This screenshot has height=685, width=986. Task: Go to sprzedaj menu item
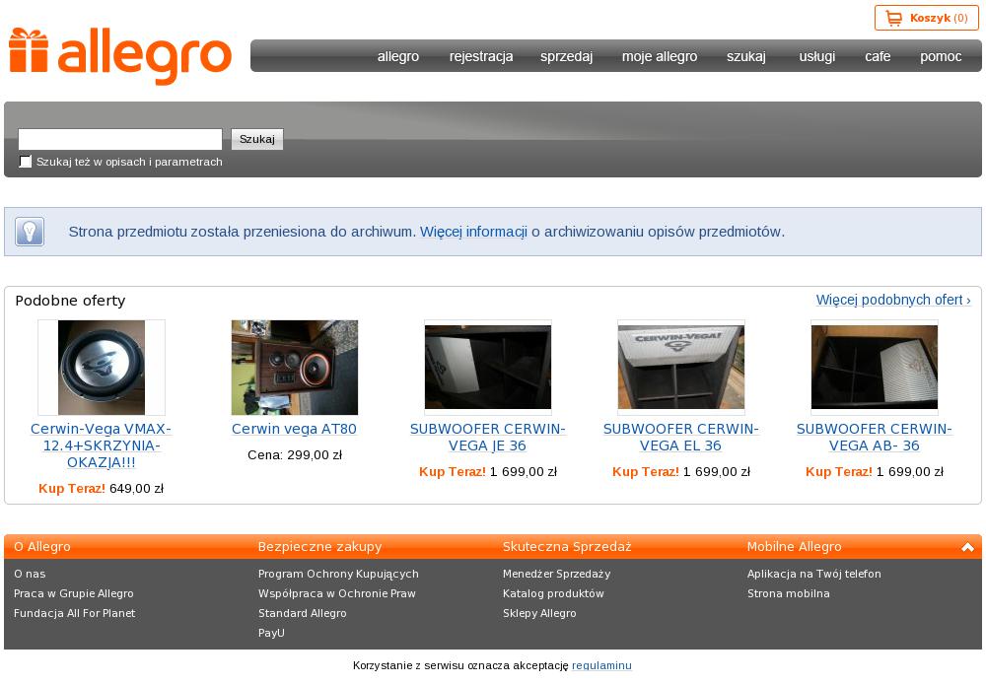pyautogui.click(x=567, y=56)
